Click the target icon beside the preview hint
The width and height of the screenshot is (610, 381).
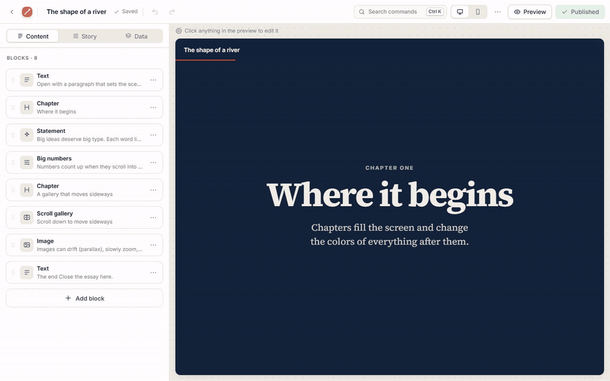pyautogui.click(x=179, y=30)
